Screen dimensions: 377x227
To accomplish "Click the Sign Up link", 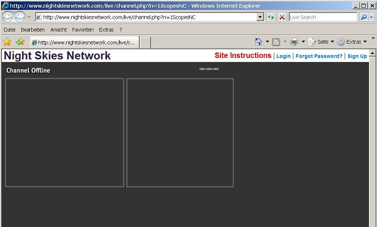I will 357,56.
